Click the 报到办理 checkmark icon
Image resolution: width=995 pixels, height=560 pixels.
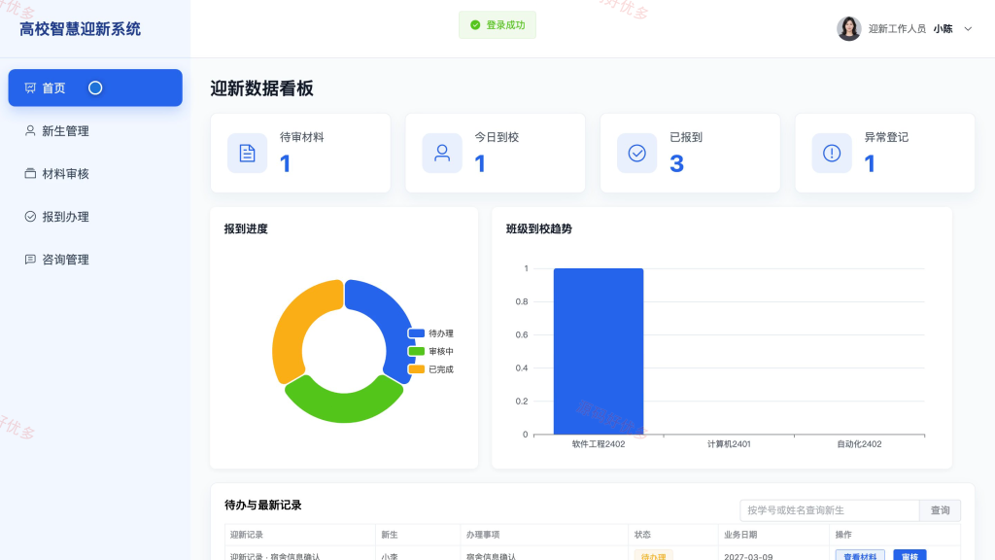point(30,217)
